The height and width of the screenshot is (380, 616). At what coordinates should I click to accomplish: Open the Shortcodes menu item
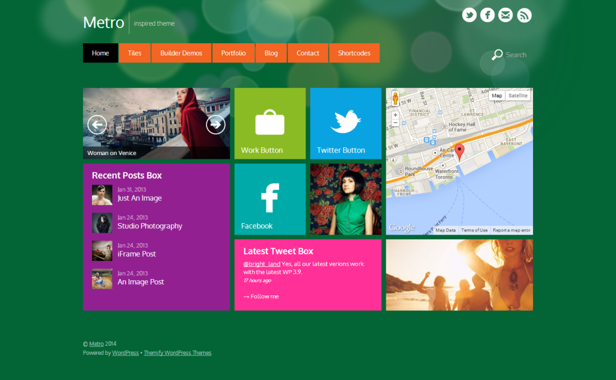[x=354, y=53]
